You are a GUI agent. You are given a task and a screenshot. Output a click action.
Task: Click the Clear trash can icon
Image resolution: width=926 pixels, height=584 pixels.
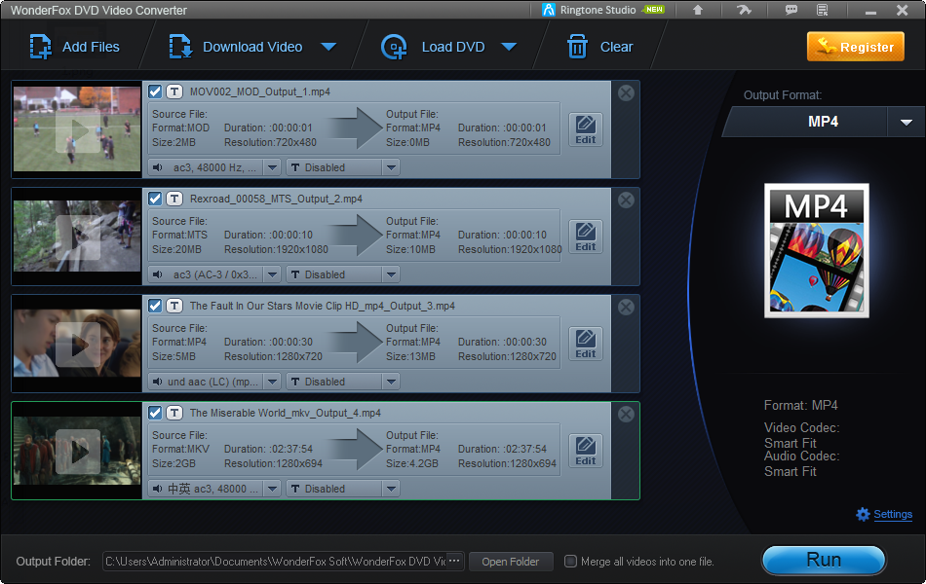(577, 47)
